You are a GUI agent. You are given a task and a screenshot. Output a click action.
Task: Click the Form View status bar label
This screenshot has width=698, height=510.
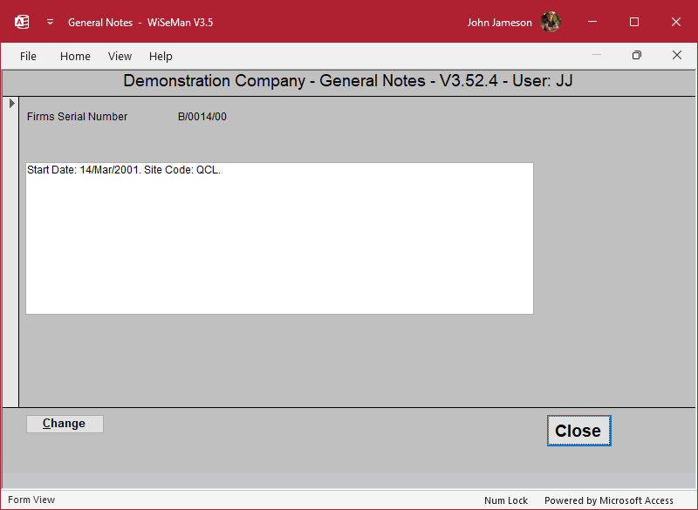[x=31, y=500]
